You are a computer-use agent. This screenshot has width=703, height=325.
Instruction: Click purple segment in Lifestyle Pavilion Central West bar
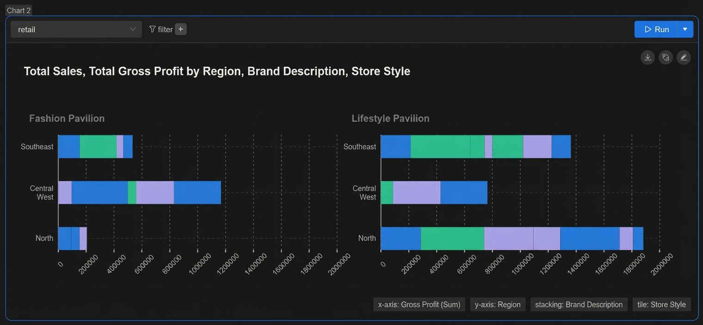point(417,193)
